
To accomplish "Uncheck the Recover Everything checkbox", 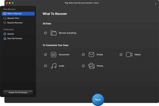I will [x=45, y=33].
